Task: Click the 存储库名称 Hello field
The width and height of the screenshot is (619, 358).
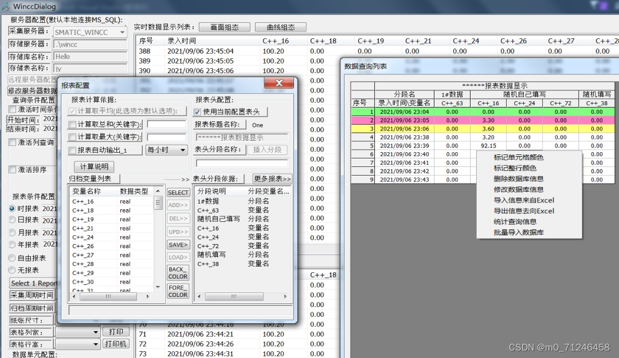Action: 91,57
